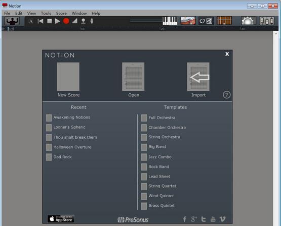Open the Window menu

coord(79,13)
